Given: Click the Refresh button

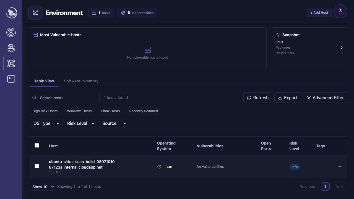Looking at the screenshot, I should pos(258,98).
